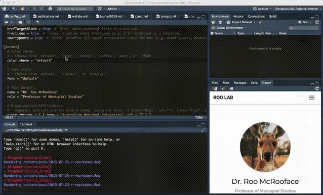This screenshot has width=323, height=195.
Task: Click the workspace panes grid icon
Action: pos(100,9)
